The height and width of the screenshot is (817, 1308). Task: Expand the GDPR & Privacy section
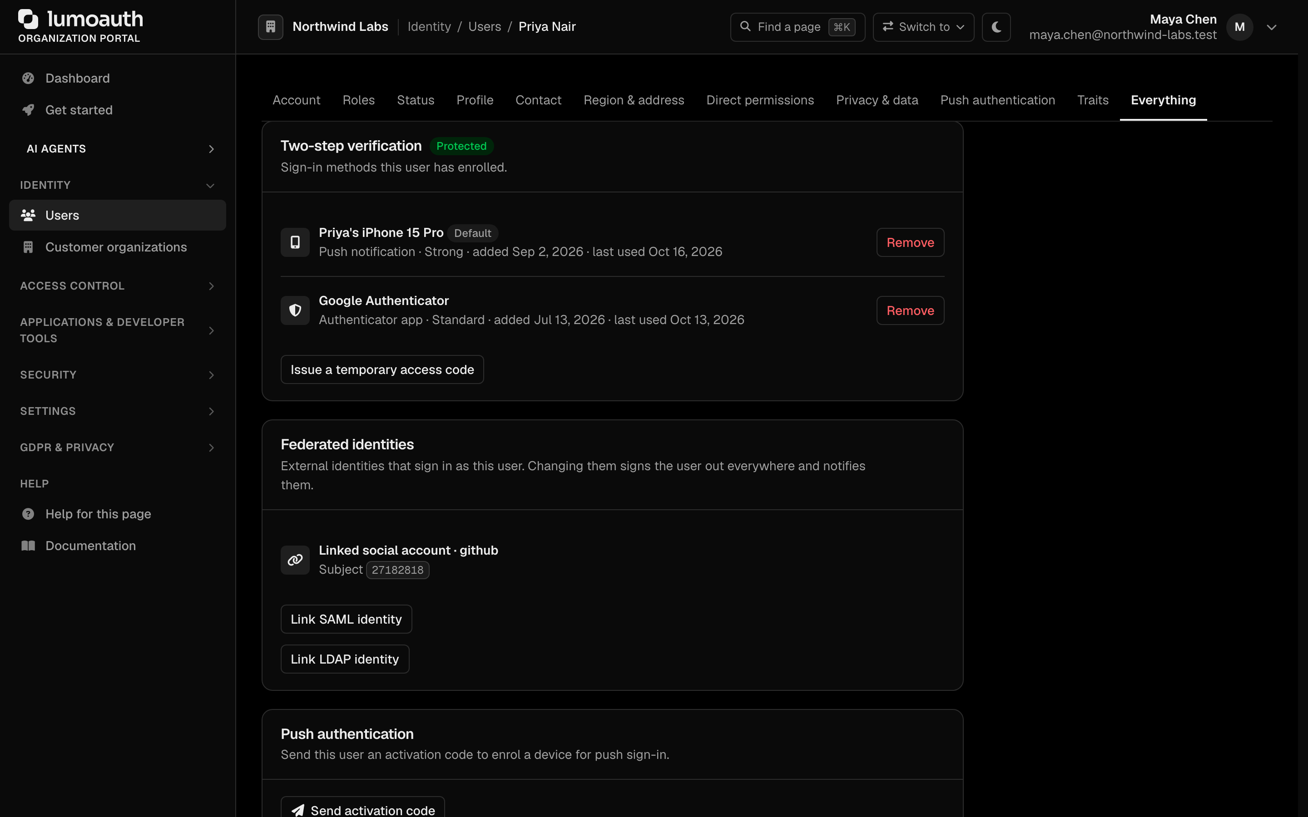[x=118, y=448]
